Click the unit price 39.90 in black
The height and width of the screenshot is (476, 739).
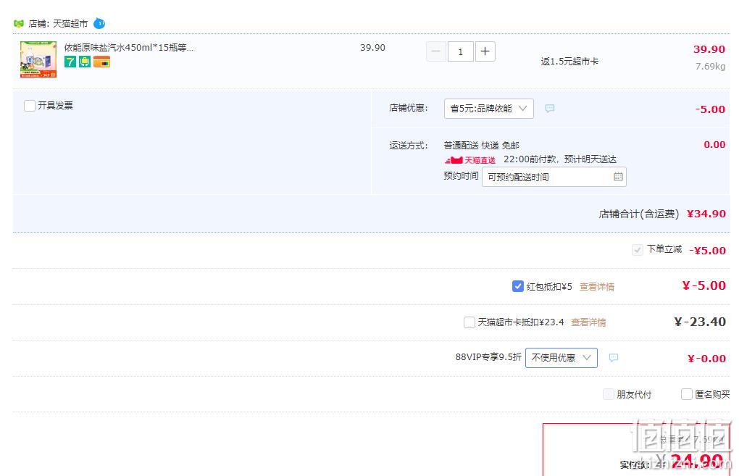pyautogui.click(x=373, y=48)
